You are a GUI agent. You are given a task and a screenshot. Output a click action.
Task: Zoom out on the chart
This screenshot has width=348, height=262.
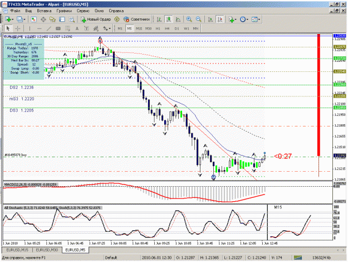[199, 20]
